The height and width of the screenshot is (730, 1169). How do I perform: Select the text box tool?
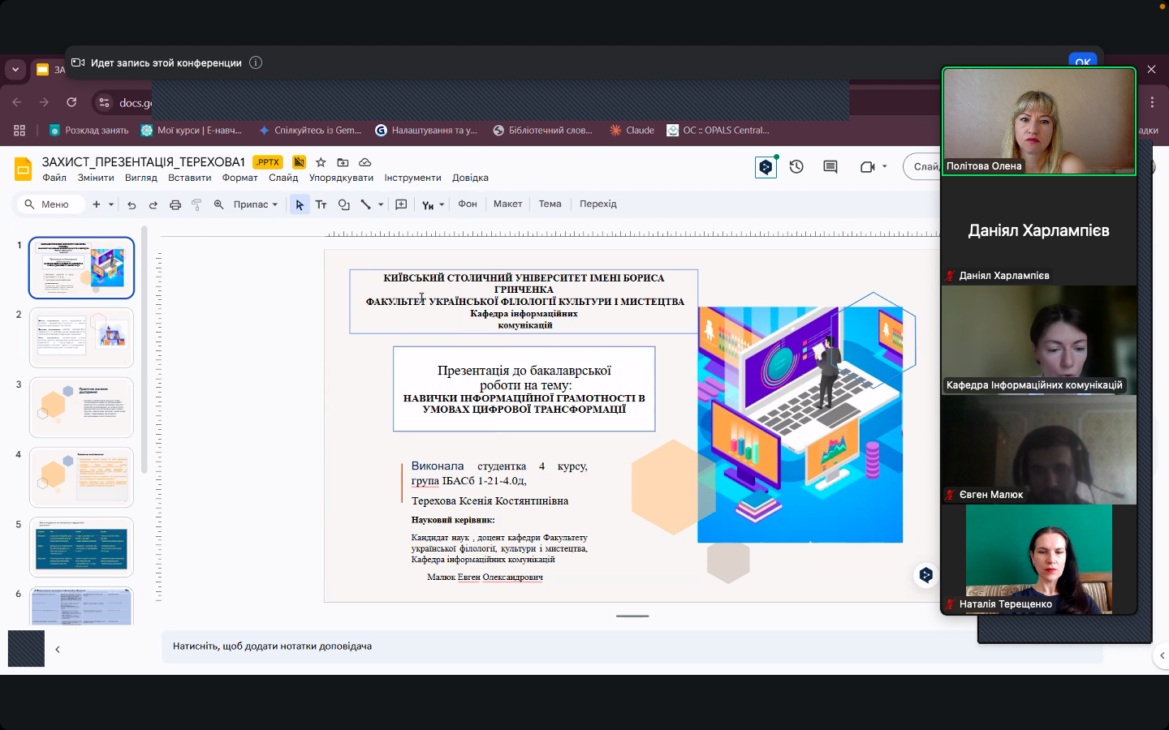coord(321,205)
